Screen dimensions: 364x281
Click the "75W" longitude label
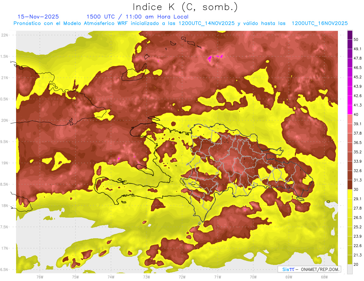coord(76,277)
